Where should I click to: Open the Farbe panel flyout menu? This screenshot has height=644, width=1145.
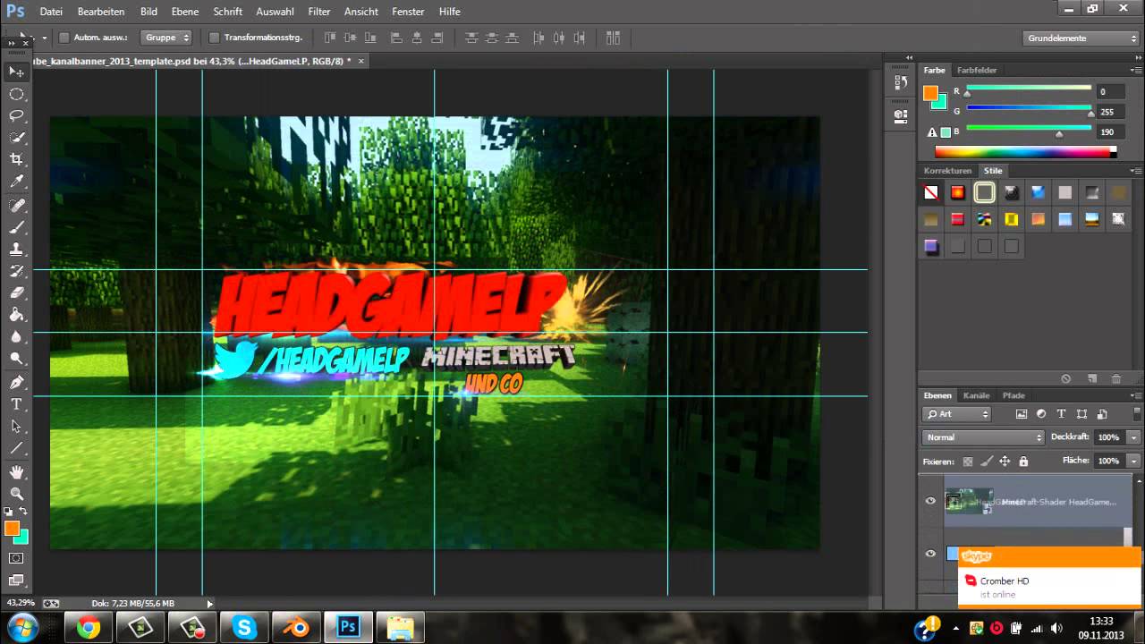(x=1136, y=70)
